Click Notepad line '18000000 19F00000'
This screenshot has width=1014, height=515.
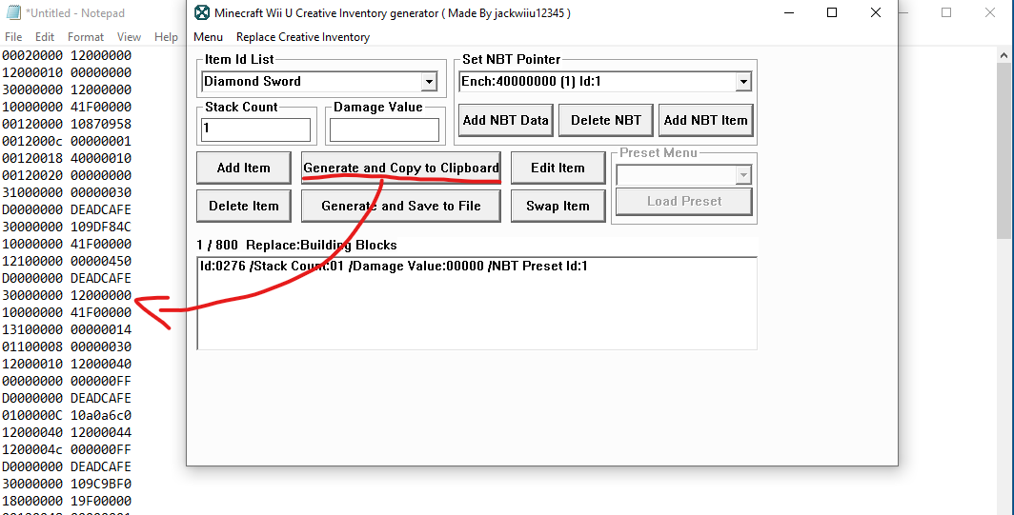coord(67,501)
